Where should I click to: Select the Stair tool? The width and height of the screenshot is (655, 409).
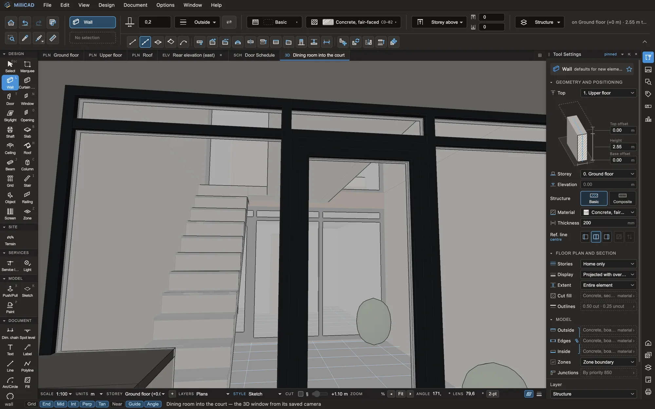click(27, 181)
